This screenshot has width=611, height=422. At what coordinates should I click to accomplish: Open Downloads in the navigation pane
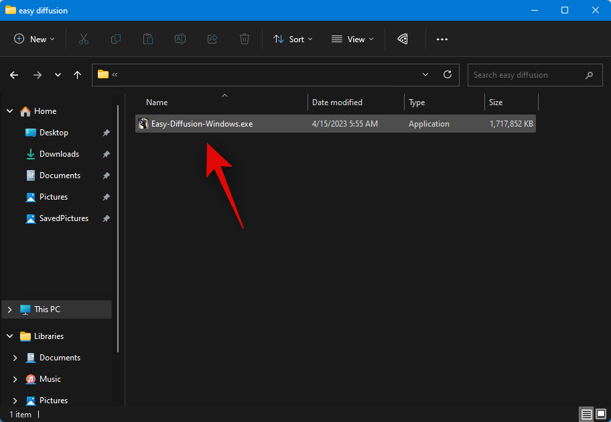point(59,154)
